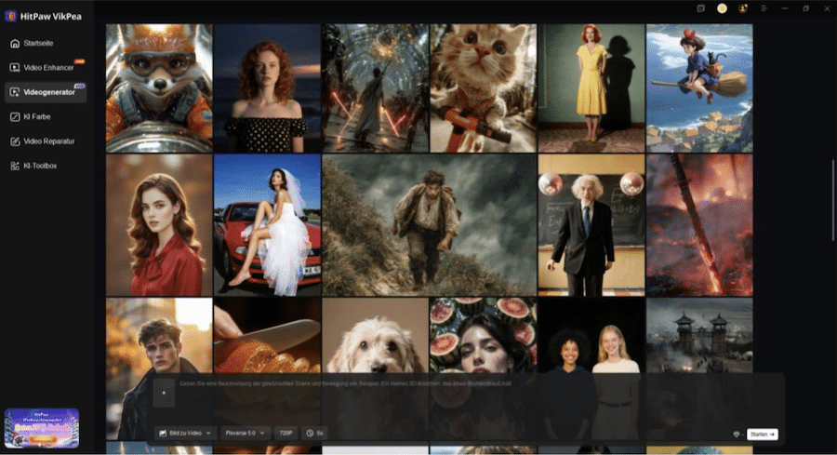
Task: Expand the Bild zu Video mode dropdown
Action: click(x=186, y=433)
